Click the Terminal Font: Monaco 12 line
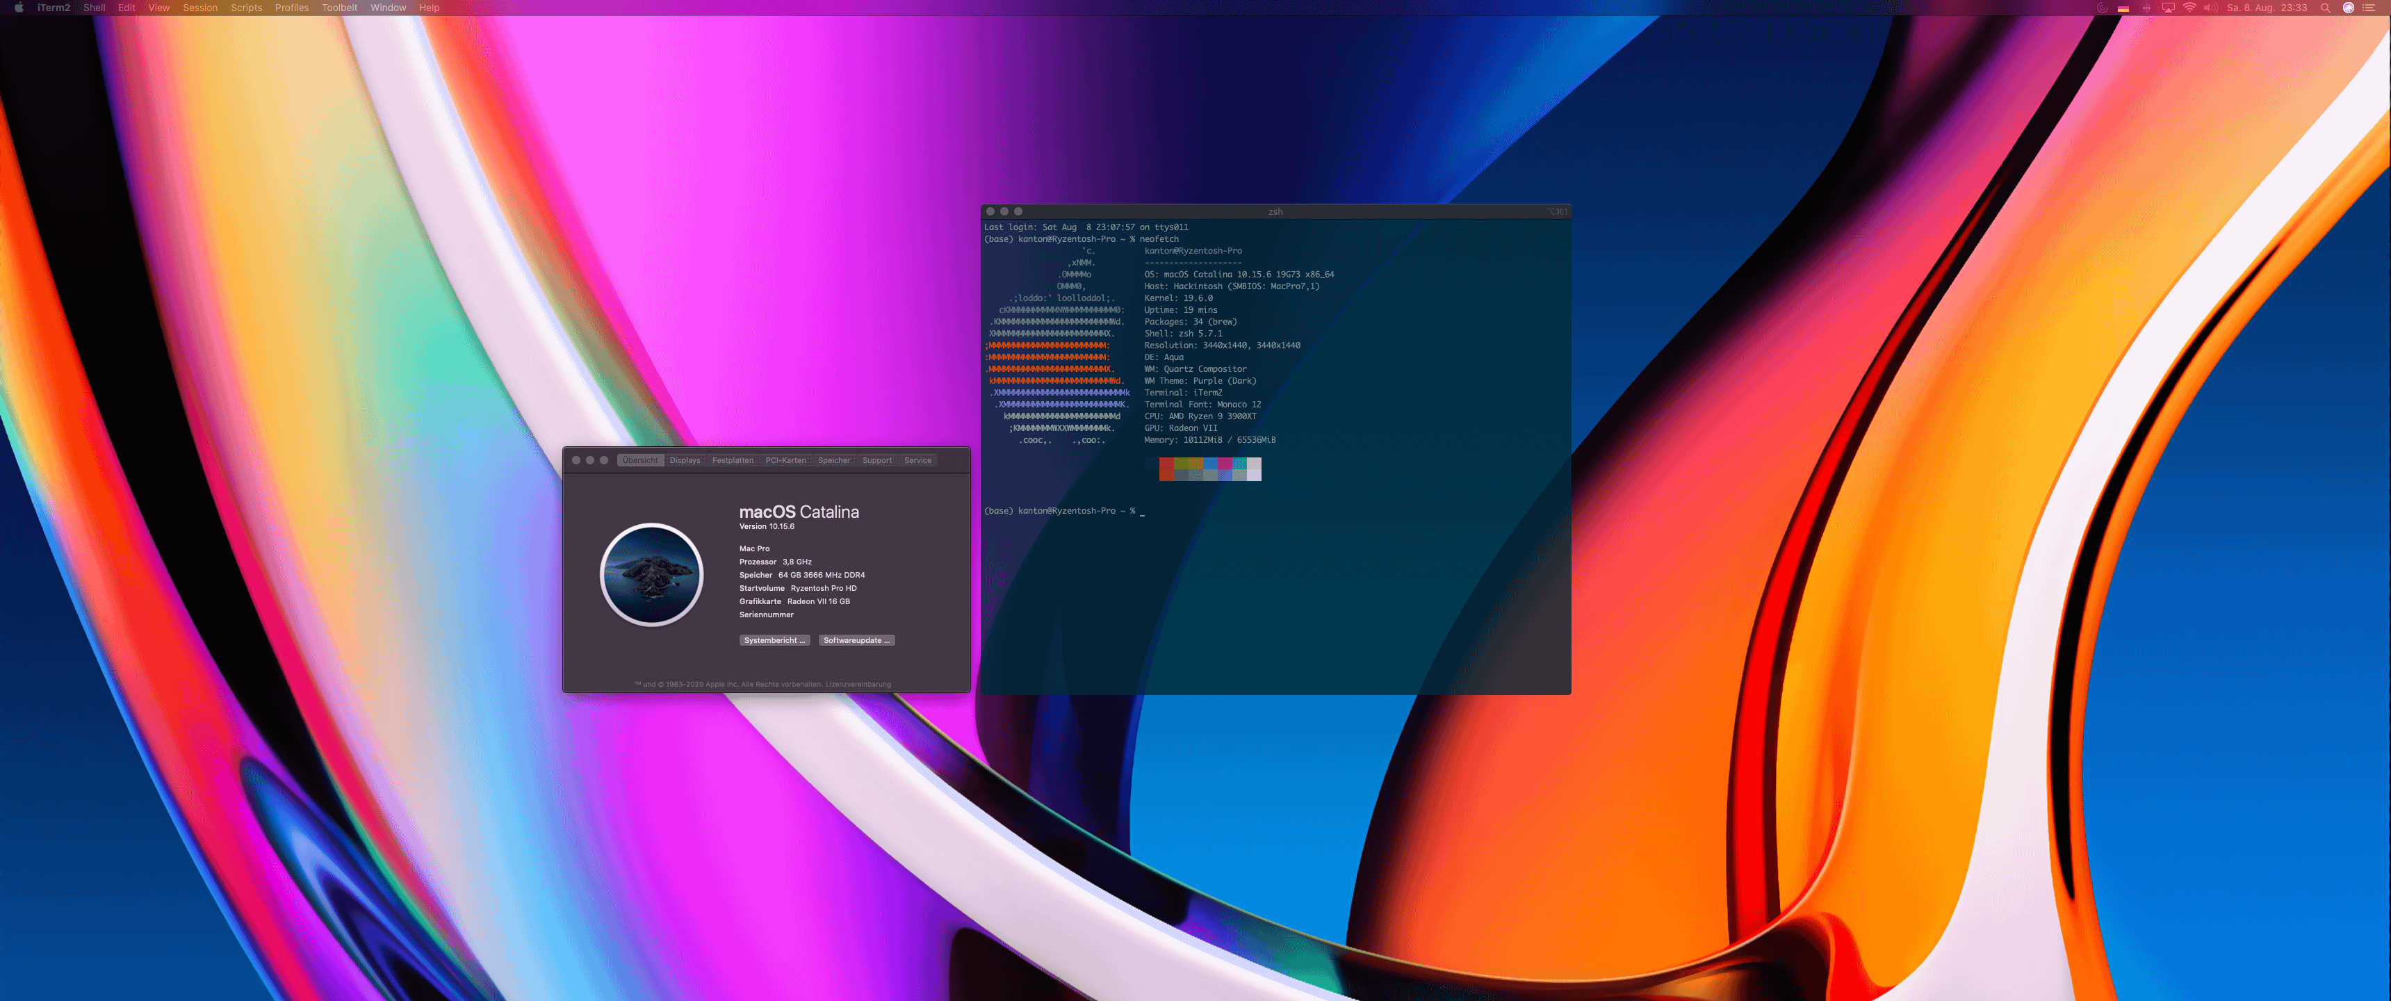The image size is (2391, 1001). point(1203,405)
